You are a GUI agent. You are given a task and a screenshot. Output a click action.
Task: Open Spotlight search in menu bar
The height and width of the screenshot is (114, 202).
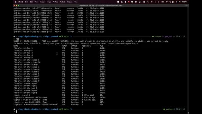(x=170, y=2)
